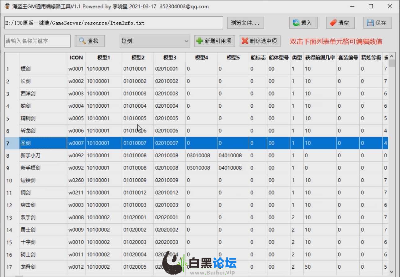The image size is (400, 277).
Task: Click ICON cell w0260
Action: 76,180
